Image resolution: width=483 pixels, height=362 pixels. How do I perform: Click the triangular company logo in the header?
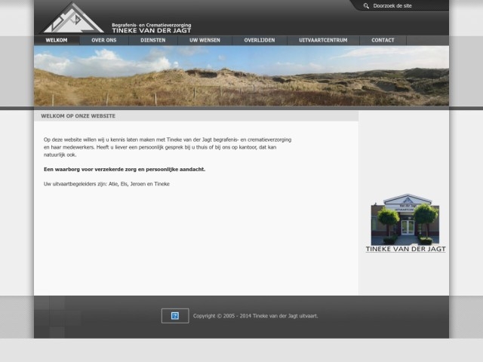pos(73,17)
